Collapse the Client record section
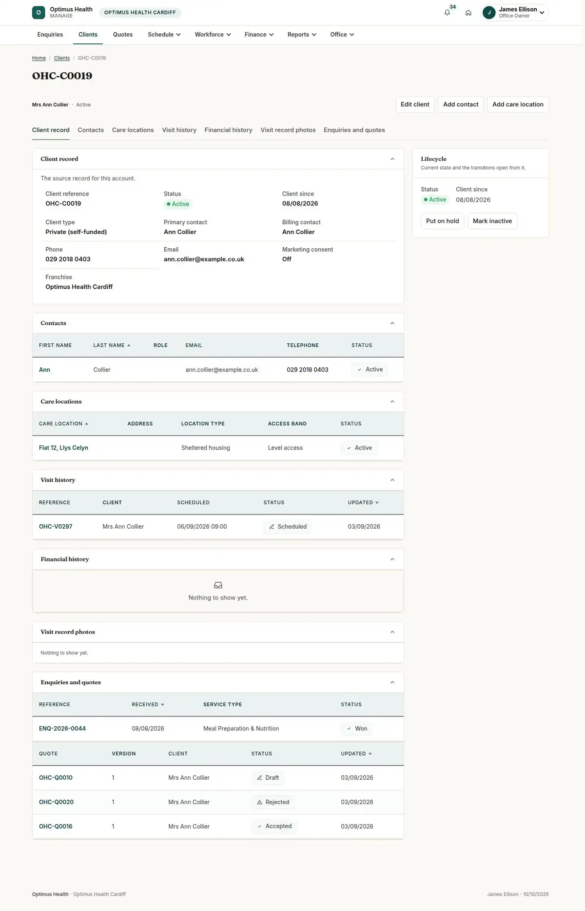Image resolution: width=585 pixels, height=911 pixels. pyautogui.click(x=392, y=159)
